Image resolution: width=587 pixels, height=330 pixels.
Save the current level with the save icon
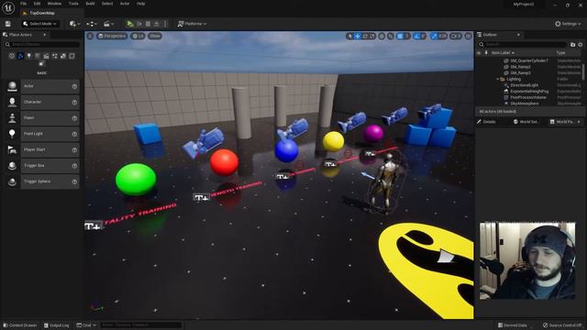tap(8, 24)
